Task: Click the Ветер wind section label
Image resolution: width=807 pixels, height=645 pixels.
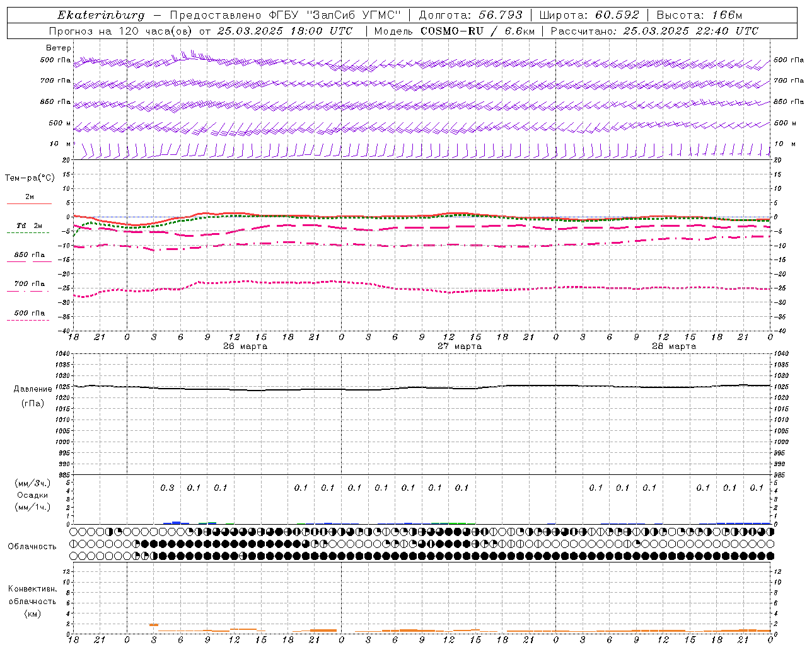Action: (59, 48)
